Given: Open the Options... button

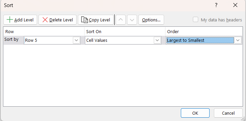Looking at the screenshot, I should click(x=151, y=20).
